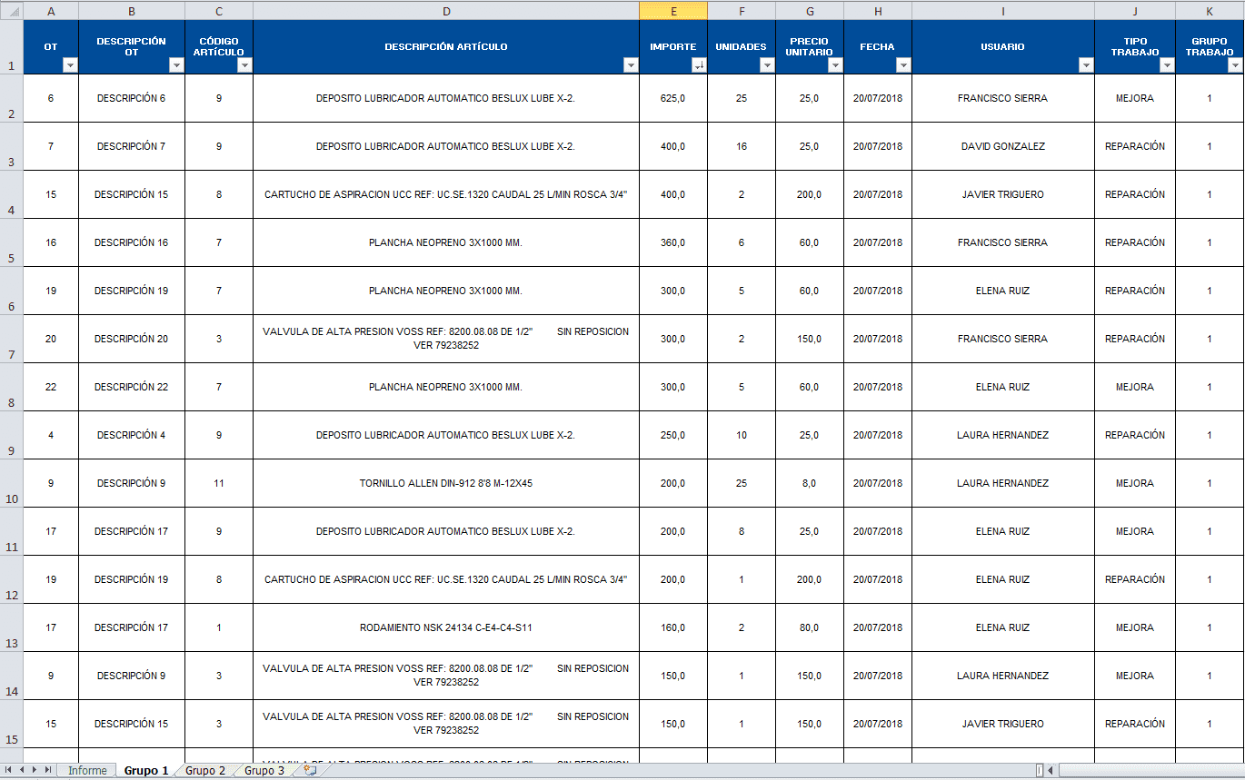Click the Select All corner button

tap(11, 10)
